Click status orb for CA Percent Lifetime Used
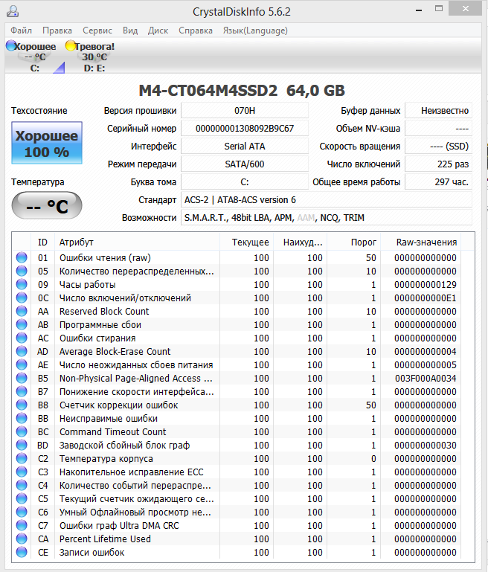Screen dimensions: 488x572 coord(22,538)
